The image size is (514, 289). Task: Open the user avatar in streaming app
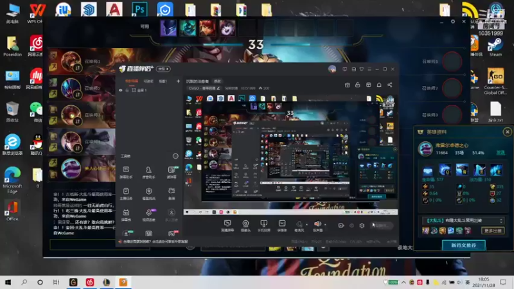pyautogui.click(x=332, y=69)
